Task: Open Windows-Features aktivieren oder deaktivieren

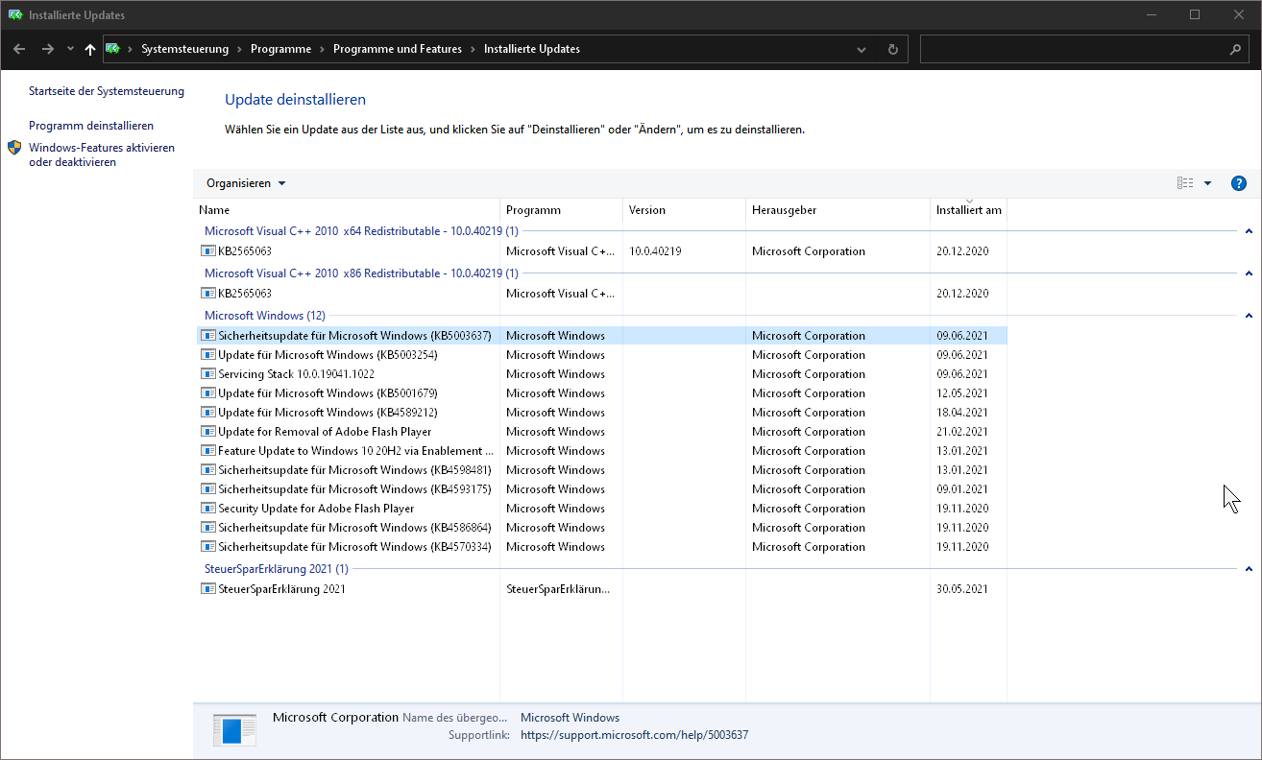Action: pos(102,154)
